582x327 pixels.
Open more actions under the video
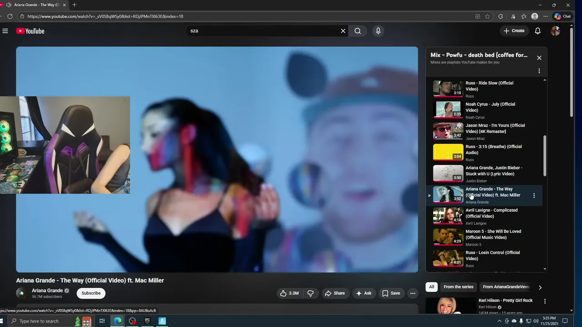[413, 293]
